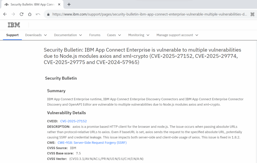Open the Monitoring dropdown

(x=139, y=35)
